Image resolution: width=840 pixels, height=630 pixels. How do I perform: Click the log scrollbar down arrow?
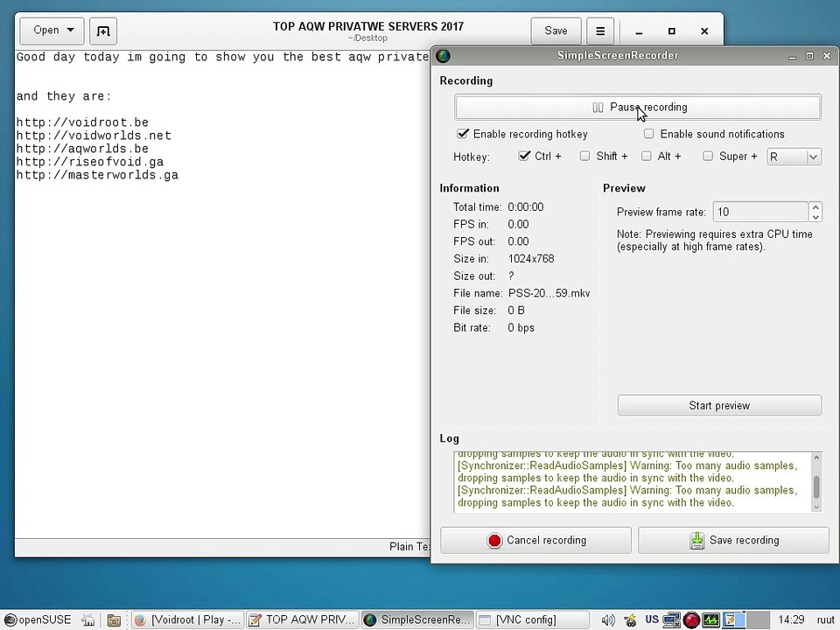[816, 507]
